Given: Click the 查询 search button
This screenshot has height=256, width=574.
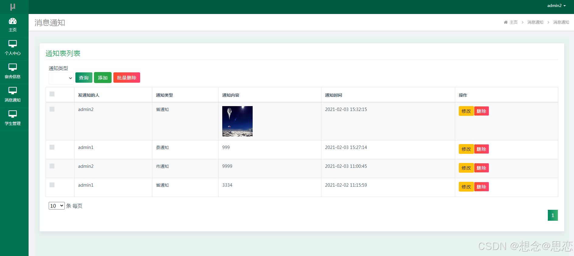Looking at the screenshot, I should [84, 78].
